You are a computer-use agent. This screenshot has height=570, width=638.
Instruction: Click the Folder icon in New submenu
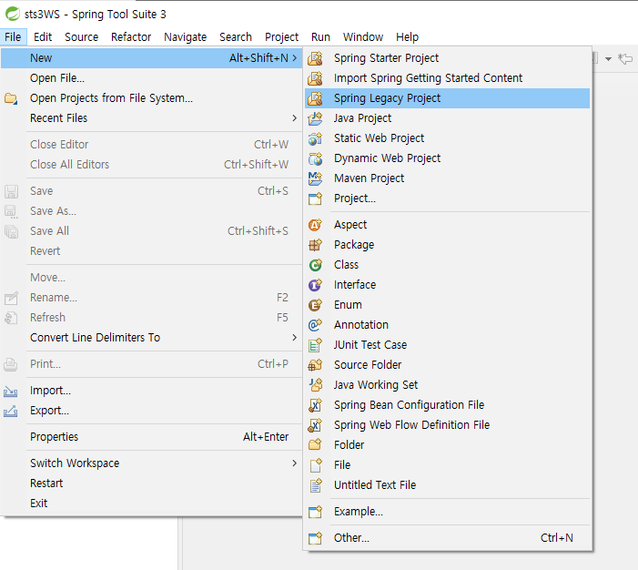[x=315, y=445]
